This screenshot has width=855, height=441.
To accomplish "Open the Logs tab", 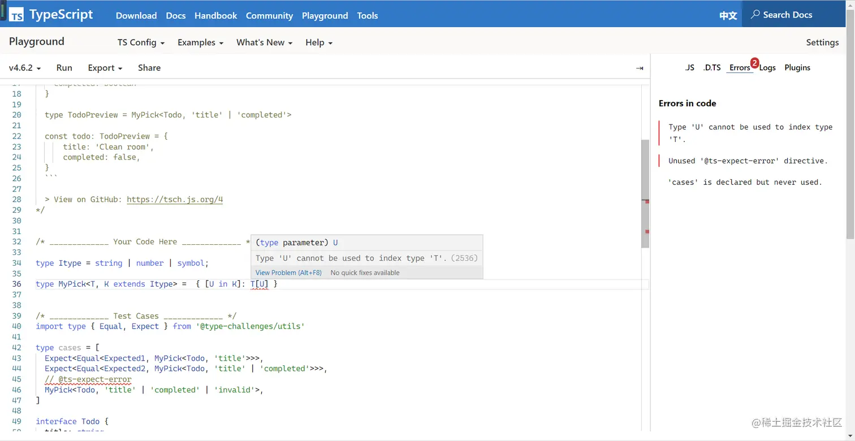I will pyautogui.click(x=767, y=67).
